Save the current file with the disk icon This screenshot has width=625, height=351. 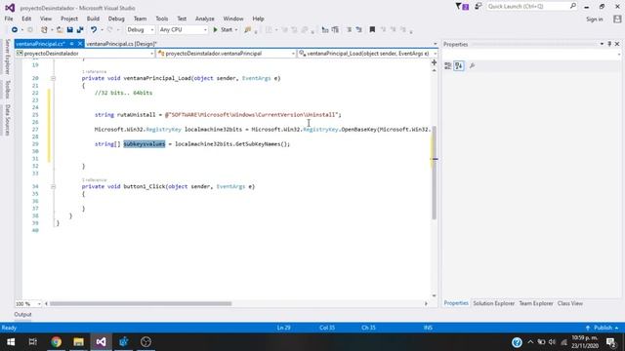[x=69, y=30]
